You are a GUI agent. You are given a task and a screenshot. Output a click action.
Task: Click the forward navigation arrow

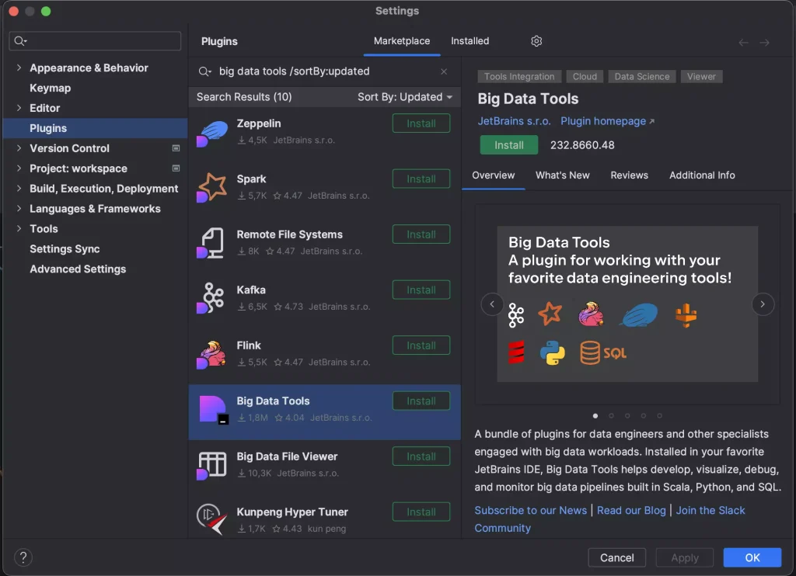[763, 42]
